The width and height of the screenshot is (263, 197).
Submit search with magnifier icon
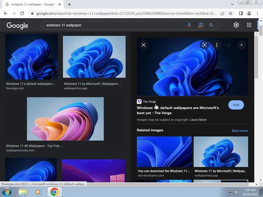211,25
